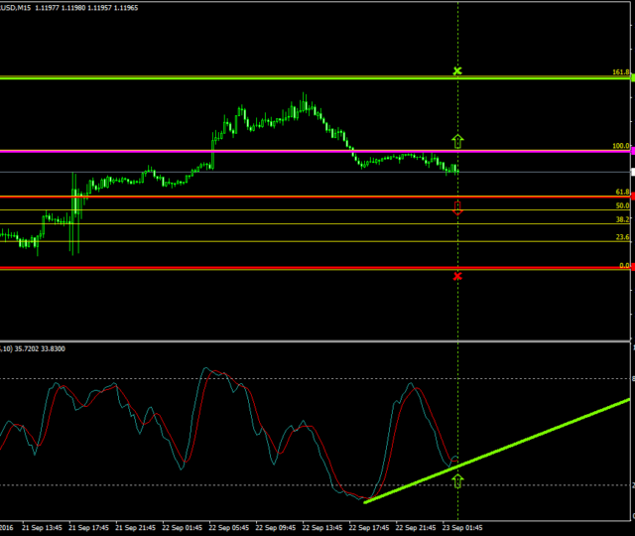Screen dimensions: 635x536
Task: Click the red X marker below the 0.0 line
Action: tap(457, 275)
